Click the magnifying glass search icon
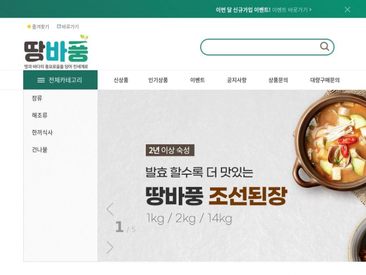This screenshot has height=275, width=366. [325, 46]
